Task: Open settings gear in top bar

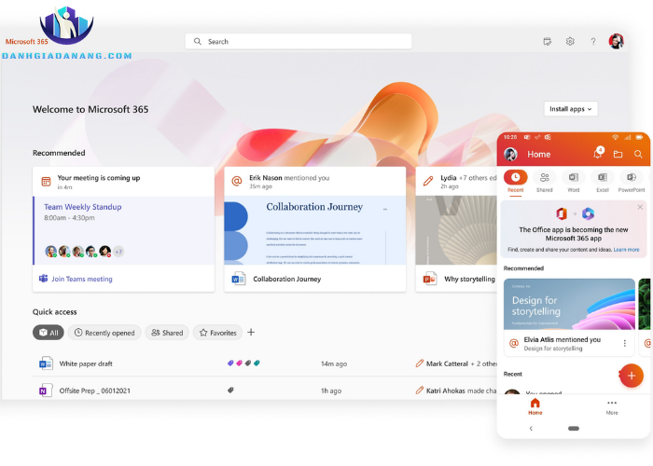Action: click(x=570, y=41)
